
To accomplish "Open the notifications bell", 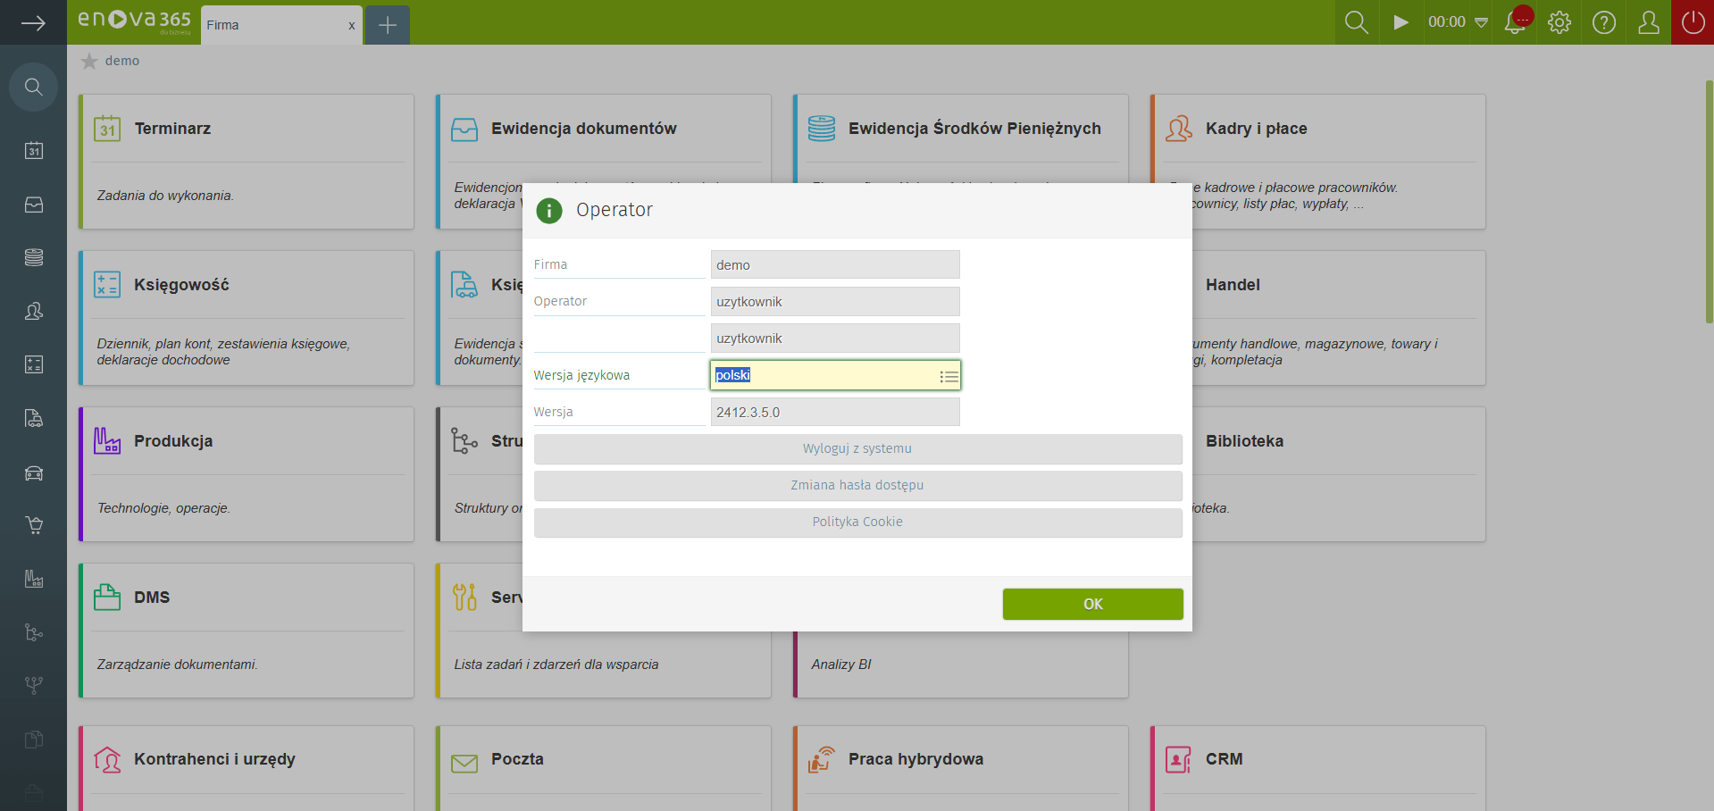I will pyautogui.click(x=1516, y=22).
